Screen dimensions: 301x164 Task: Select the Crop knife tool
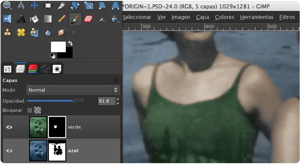tap(62, 5)
